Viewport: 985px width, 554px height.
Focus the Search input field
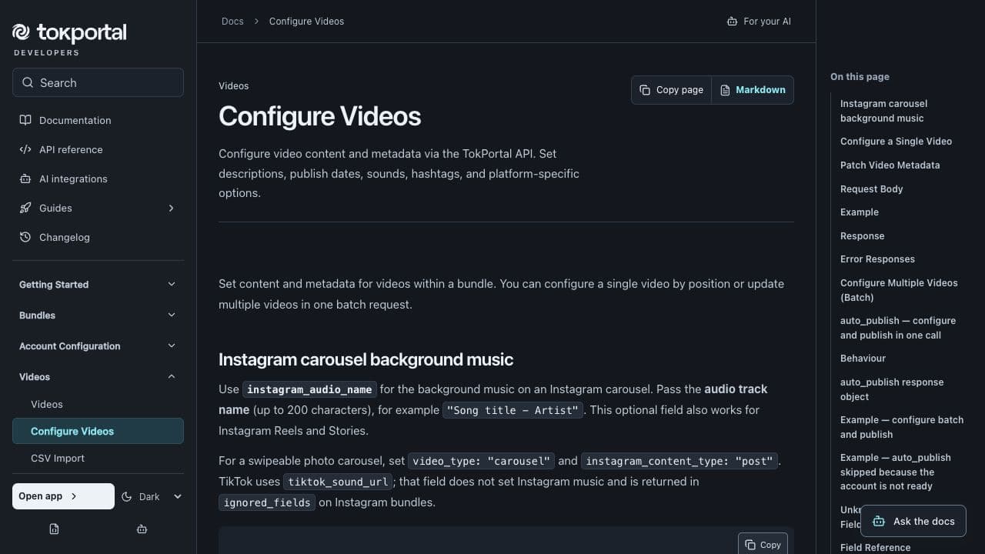pos(98,82)
